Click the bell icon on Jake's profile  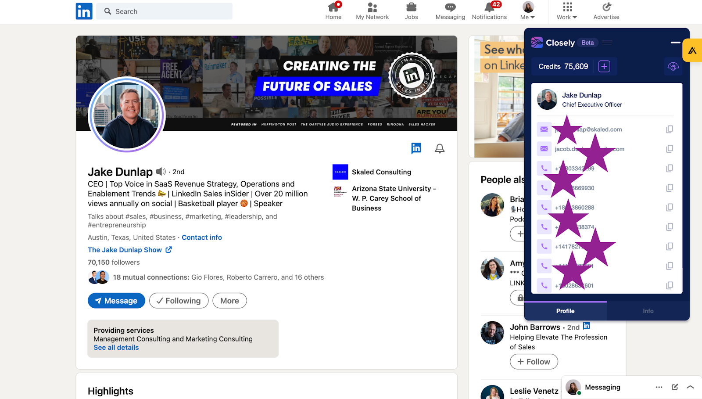coord(440,148)
